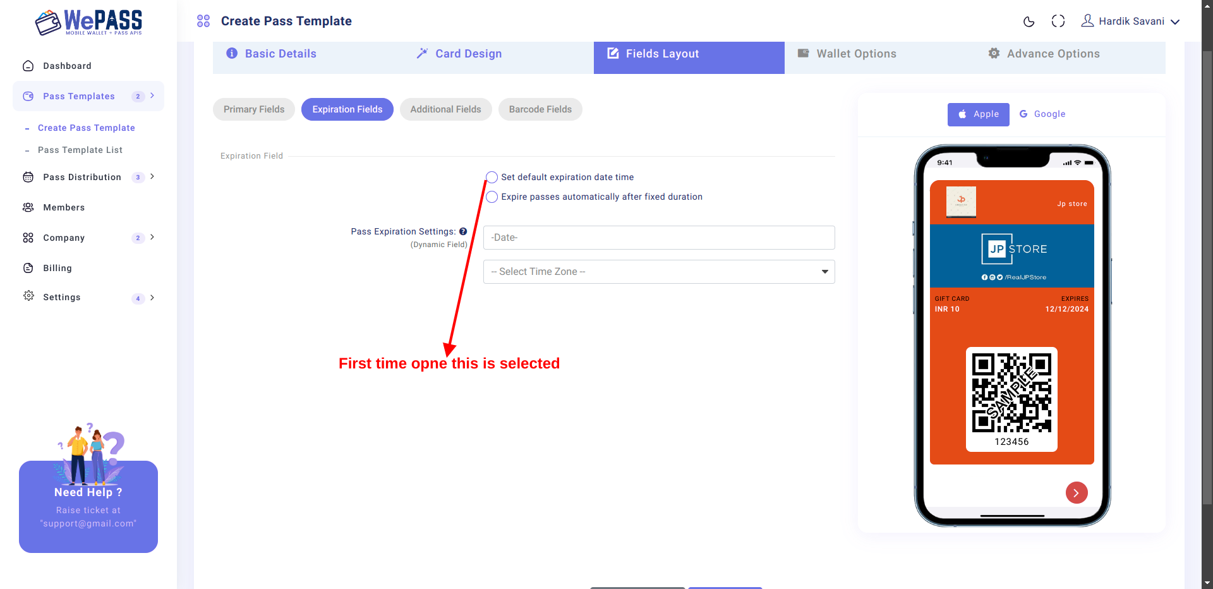Expand the Hardik Savani user menu
The width and height of the screenshot is (1213, 589).
click(x=1131, y=21)
